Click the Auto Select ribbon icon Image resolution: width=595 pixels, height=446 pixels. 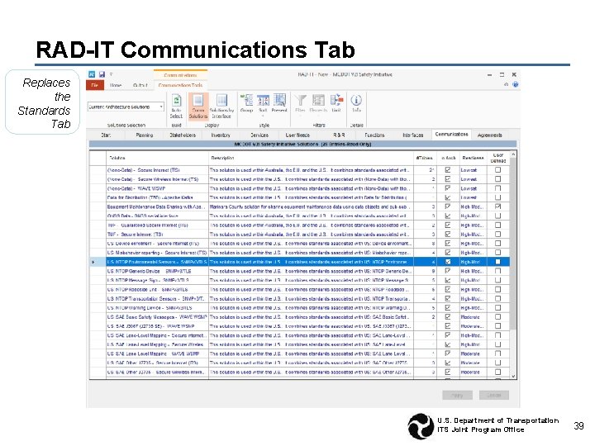(x=176, y=107)
